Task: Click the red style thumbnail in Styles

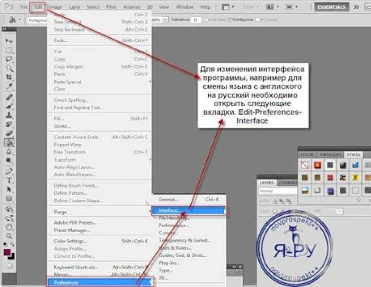Action: point(330,178)
